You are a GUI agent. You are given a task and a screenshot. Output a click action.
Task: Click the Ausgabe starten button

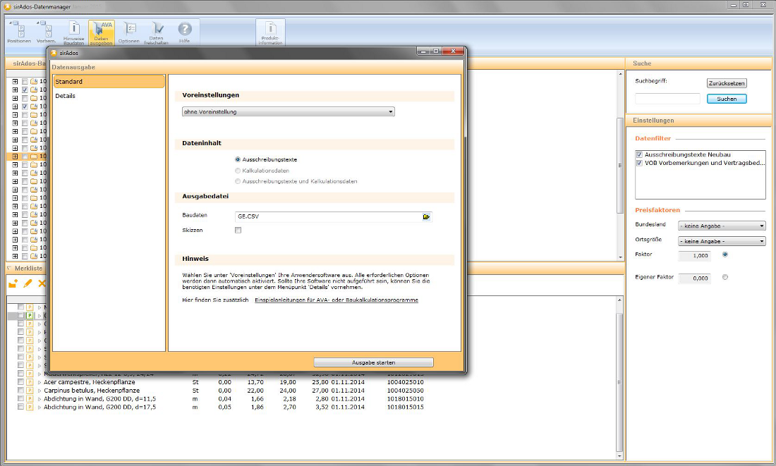tap(373, 362)
